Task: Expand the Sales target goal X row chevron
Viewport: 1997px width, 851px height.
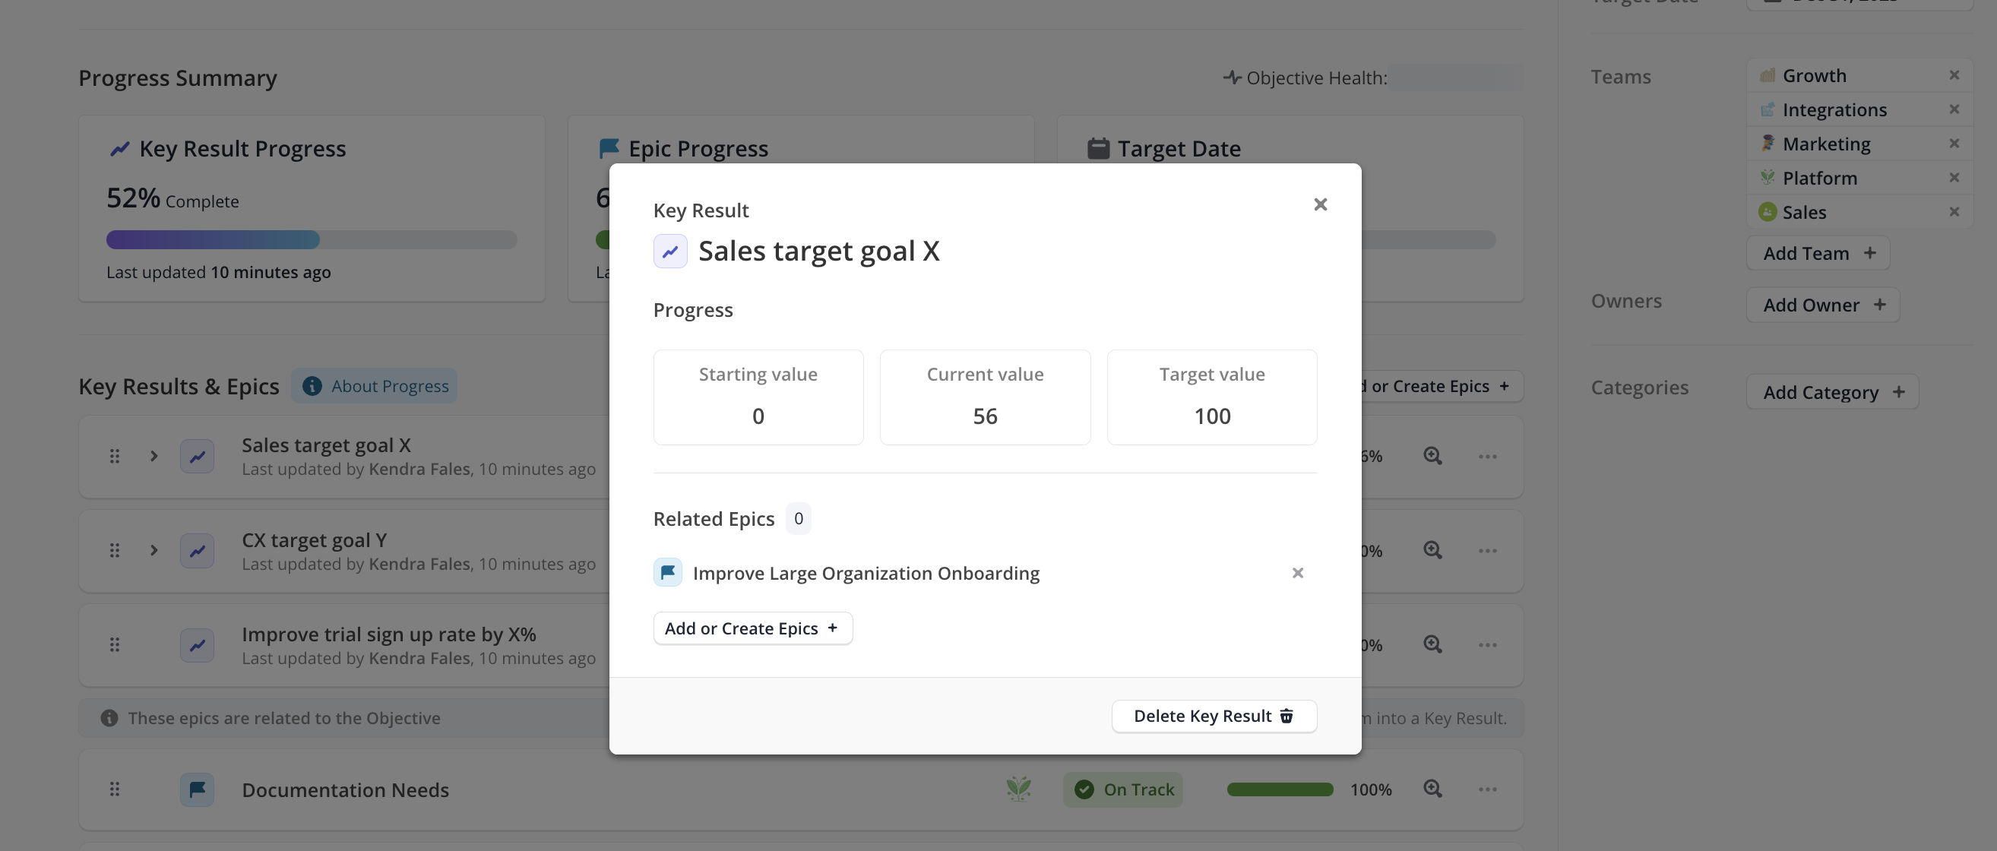Action: pos(153,456)
